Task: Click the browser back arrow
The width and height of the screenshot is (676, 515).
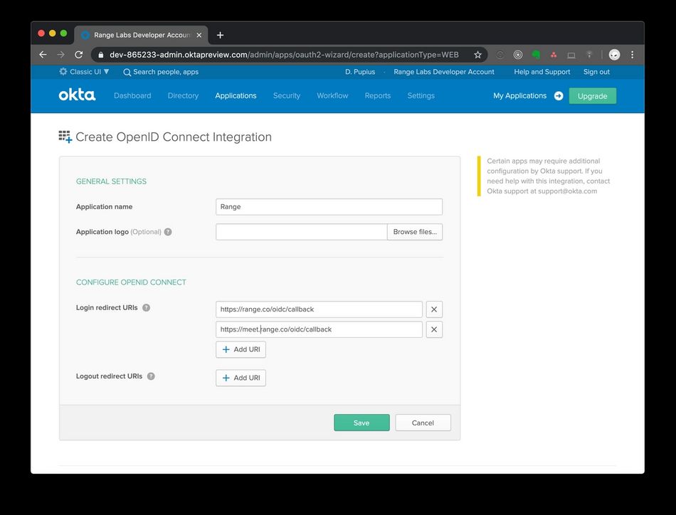Action: coord(43,55)
